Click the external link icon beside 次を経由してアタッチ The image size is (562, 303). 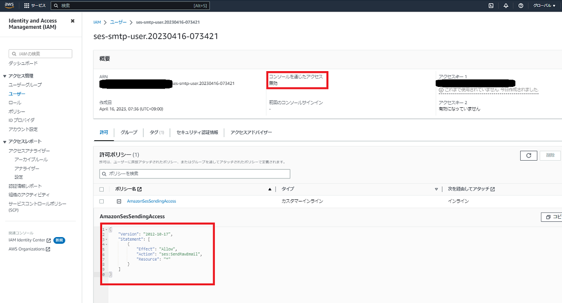[x=492, y=189]
